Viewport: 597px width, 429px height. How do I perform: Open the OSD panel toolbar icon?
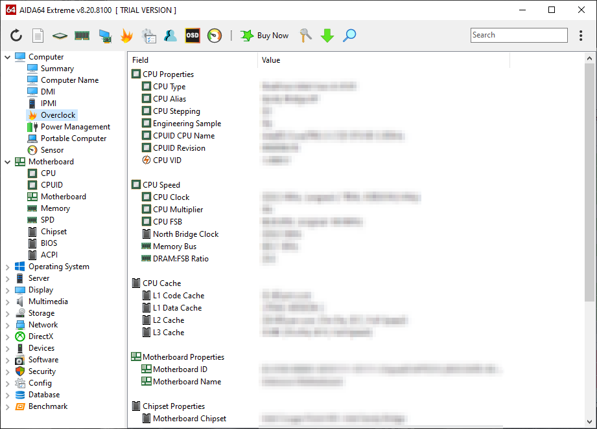coord(193,36)
